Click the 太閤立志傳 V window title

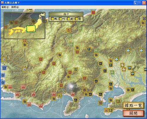pyautogui.click(x=12, y=3)
